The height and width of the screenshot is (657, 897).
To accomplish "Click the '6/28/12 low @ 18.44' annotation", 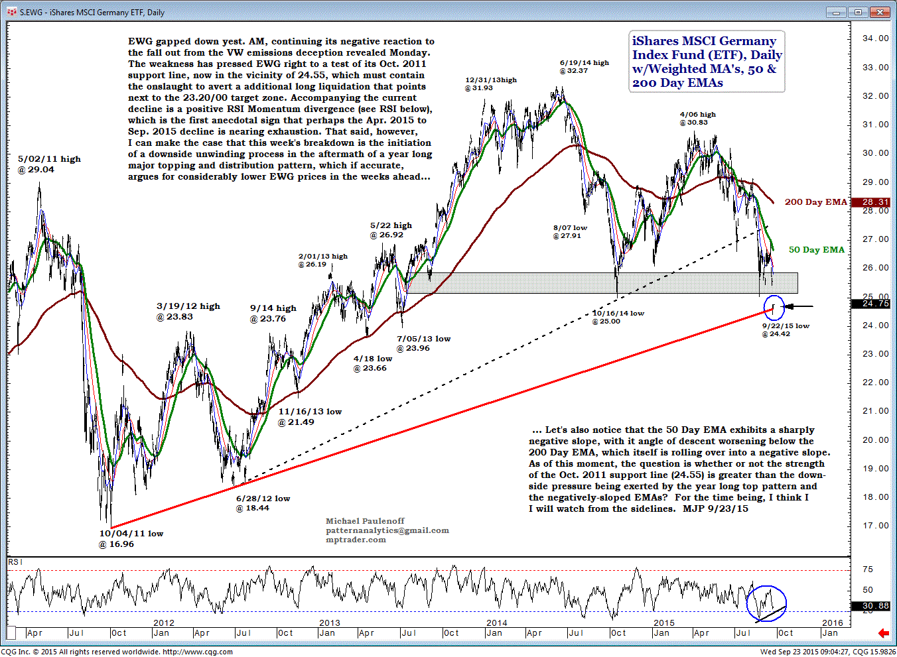I will pos(263,503).
